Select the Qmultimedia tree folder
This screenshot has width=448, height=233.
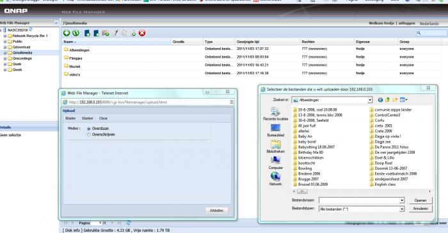pos(22,53)
